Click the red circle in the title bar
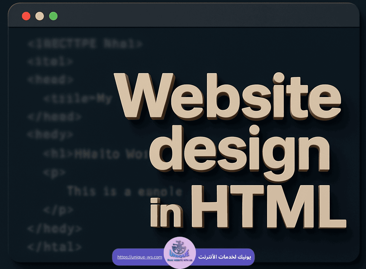This screenshot has height=269, width=366. pos(26,16)
